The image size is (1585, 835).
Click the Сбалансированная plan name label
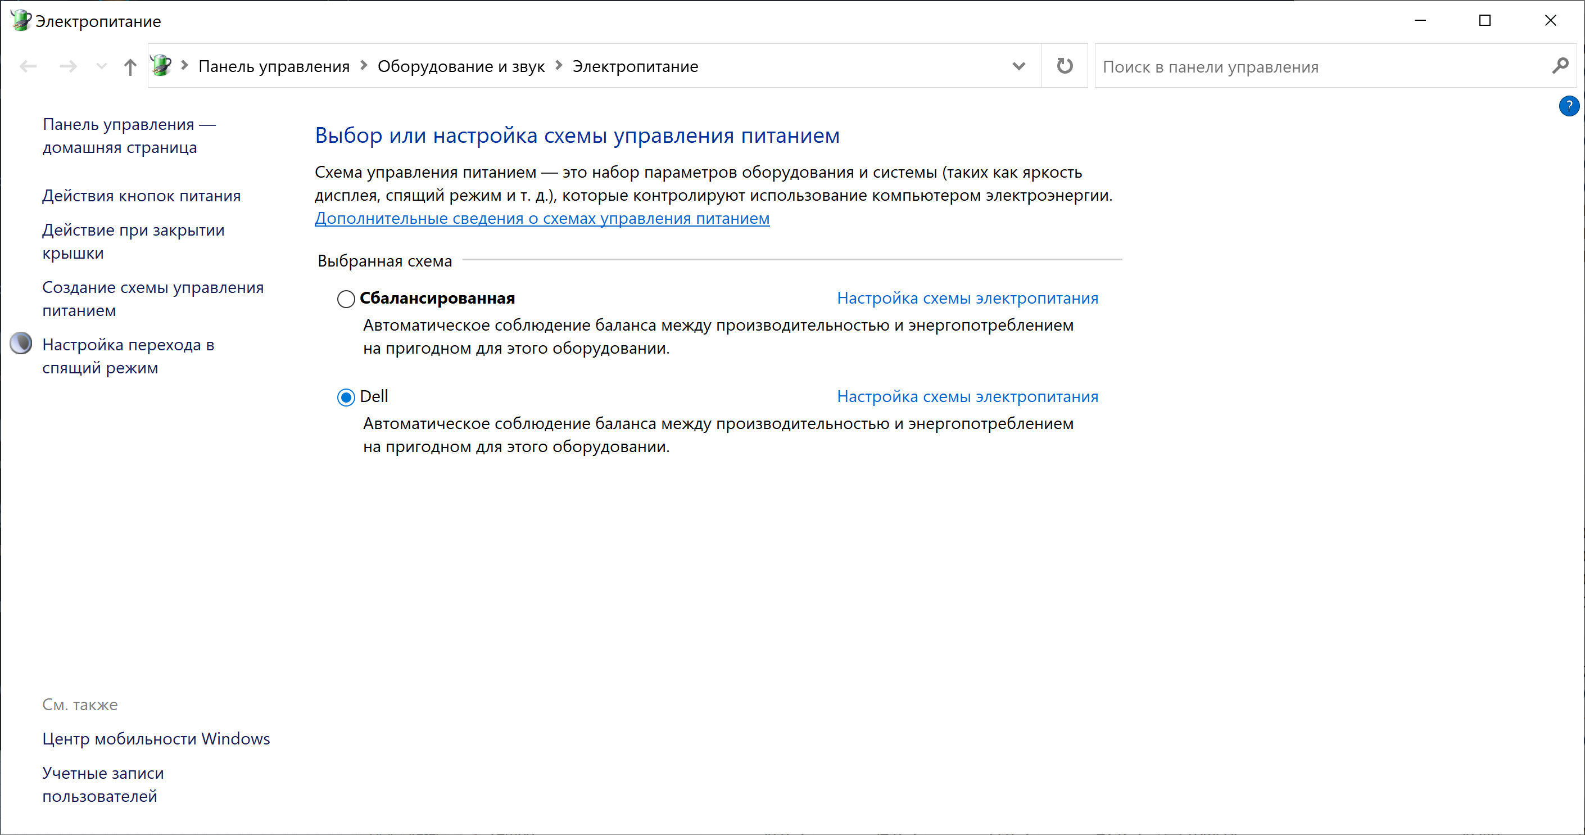pyautogui.click(x=437, y=299)
